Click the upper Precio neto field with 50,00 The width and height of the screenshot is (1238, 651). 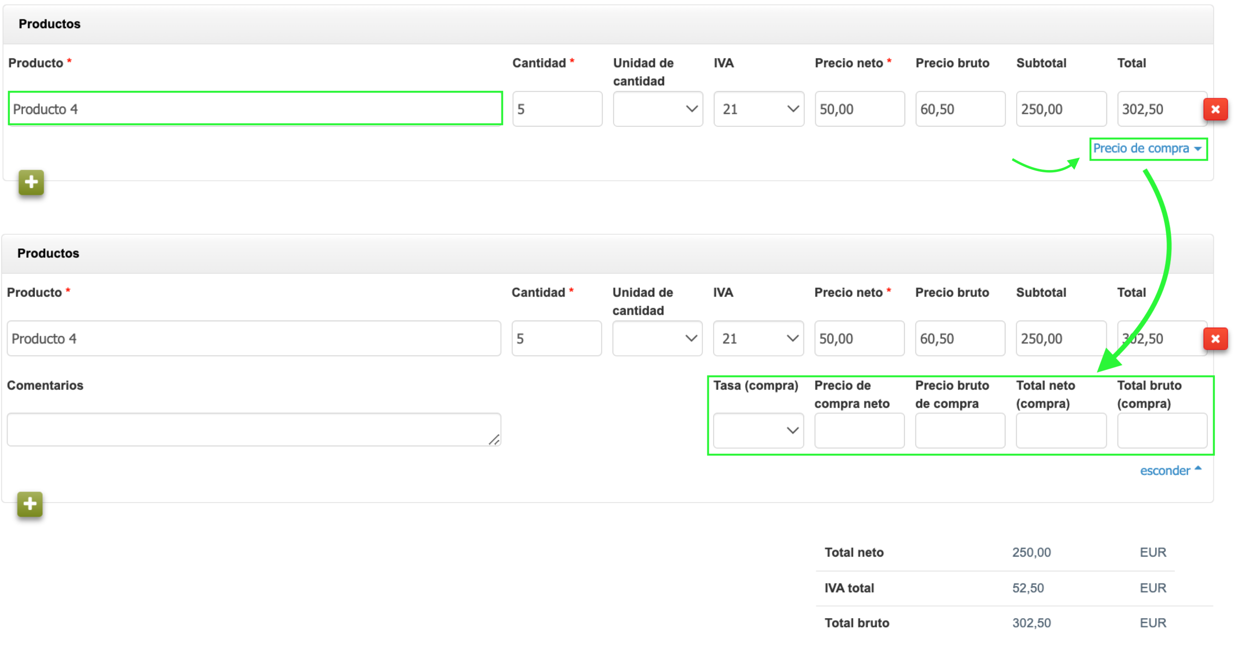tap(859, 110)
